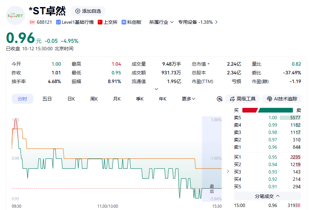Click the red buy ratio bar

pos(250,110)
